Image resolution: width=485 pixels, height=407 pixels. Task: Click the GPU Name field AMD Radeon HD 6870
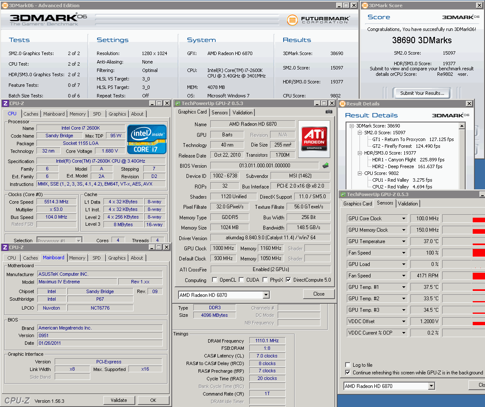click(x=253, y=124)
